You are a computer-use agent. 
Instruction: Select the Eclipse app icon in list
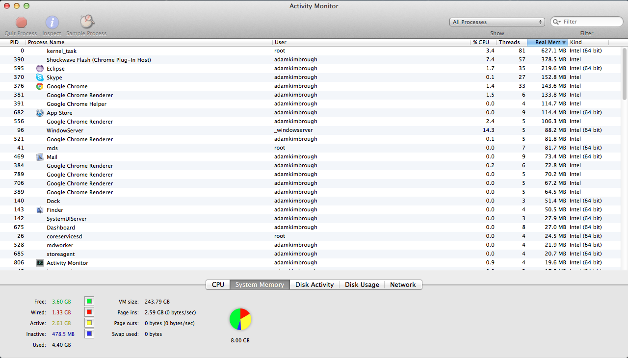tap(40, 69)
